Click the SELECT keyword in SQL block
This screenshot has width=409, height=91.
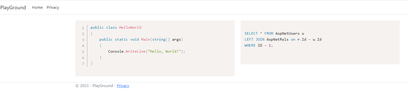click(x=251, y=33)
